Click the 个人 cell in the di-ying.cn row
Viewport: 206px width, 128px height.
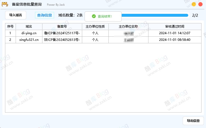[x=95, y=33]
